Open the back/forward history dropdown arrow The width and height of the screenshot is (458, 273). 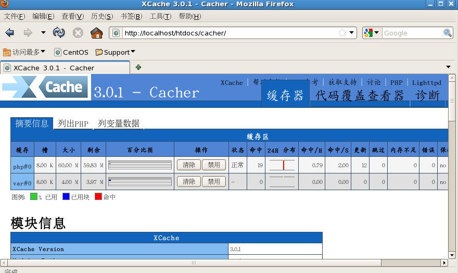click(43, 32)
